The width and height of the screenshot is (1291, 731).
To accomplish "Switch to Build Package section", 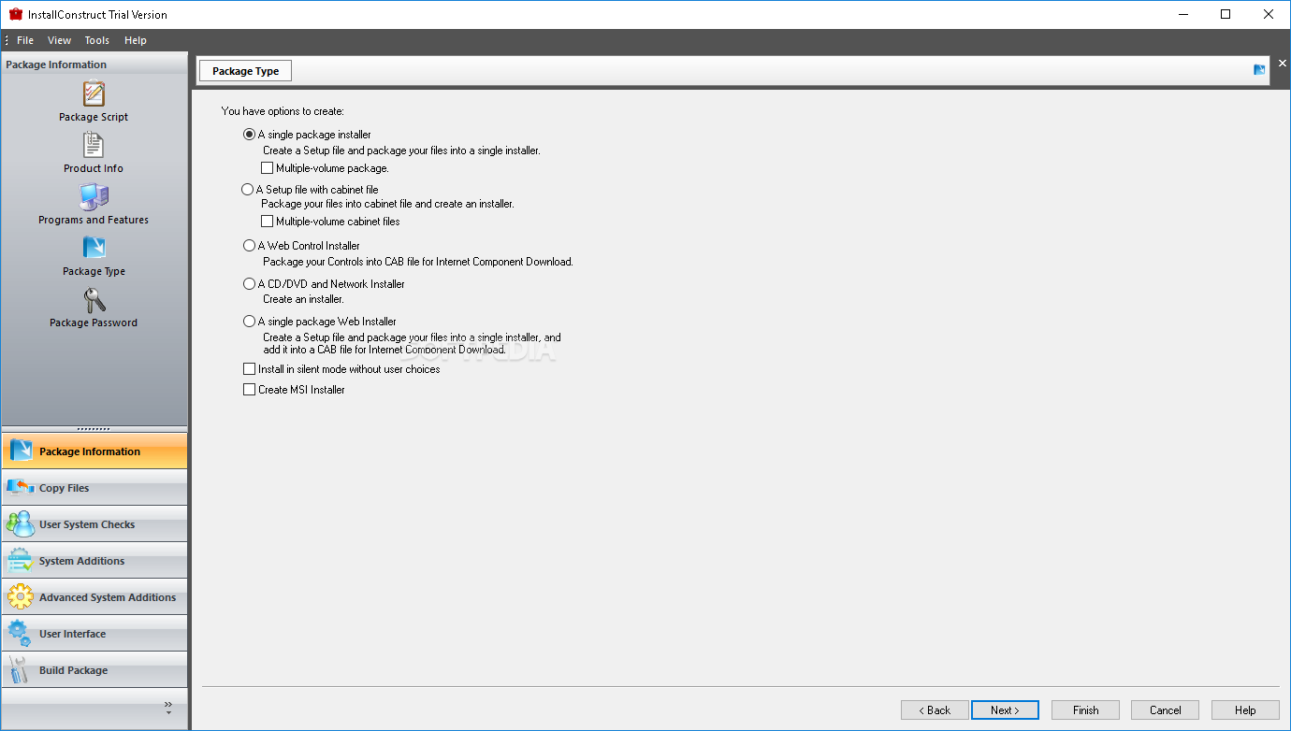I will (x=94, y=669).
